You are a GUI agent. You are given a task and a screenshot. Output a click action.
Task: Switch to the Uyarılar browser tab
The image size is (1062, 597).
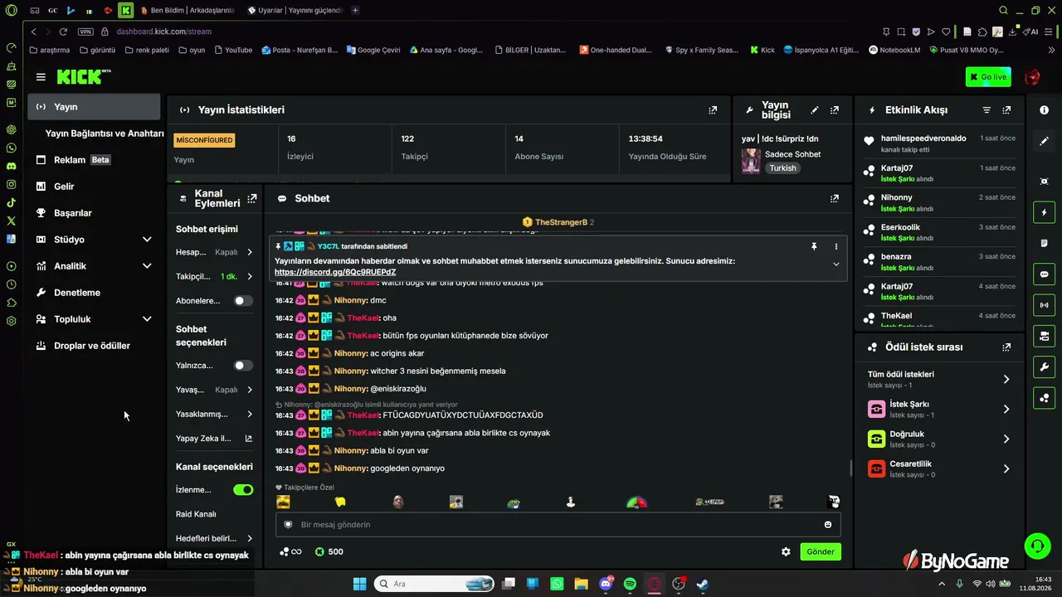click(294, 11)
